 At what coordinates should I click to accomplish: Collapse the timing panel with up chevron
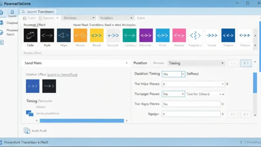coord(255,62)
